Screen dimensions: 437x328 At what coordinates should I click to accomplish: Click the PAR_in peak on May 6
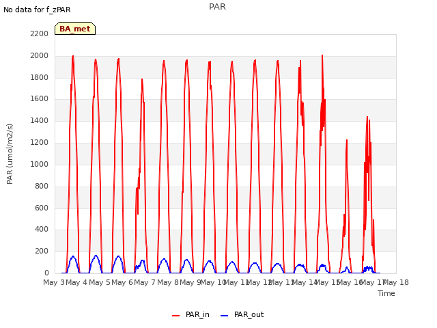pos(142,79)
